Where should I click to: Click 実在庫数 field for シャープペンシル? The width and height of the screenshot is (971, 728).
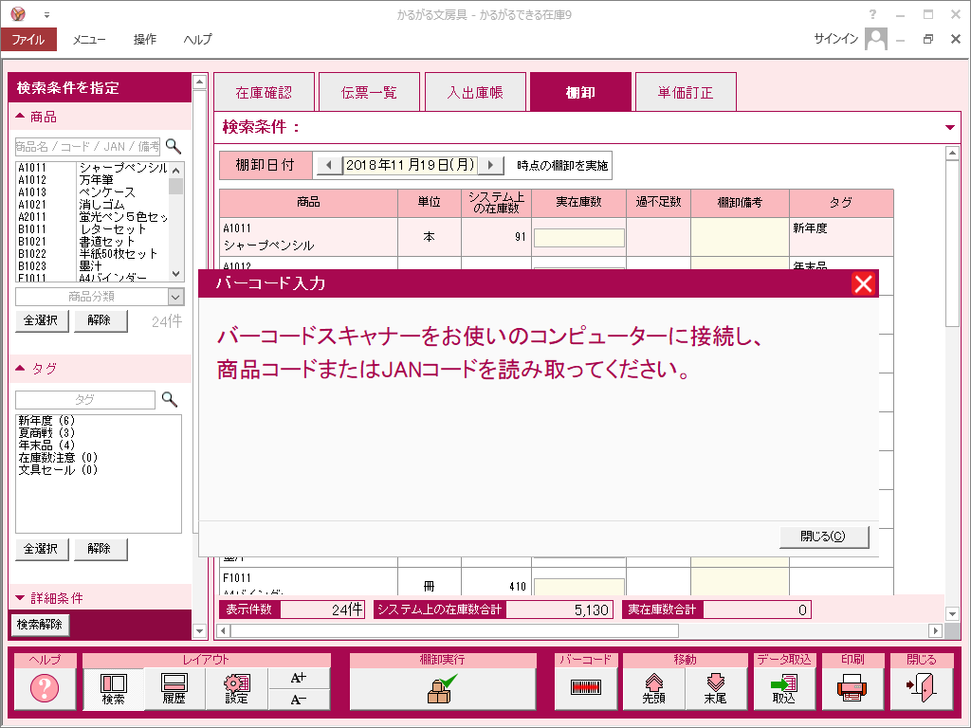click(579, 238)
